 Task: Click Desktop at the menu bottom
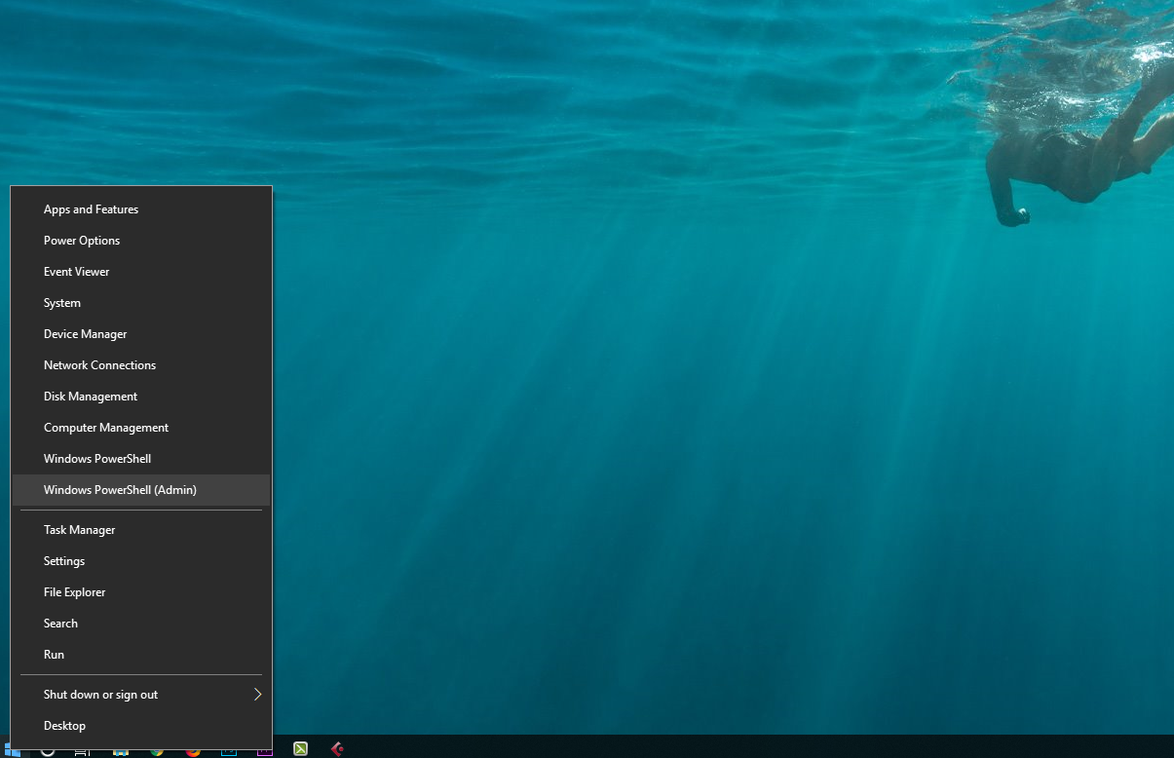click(x=64, y=726)
